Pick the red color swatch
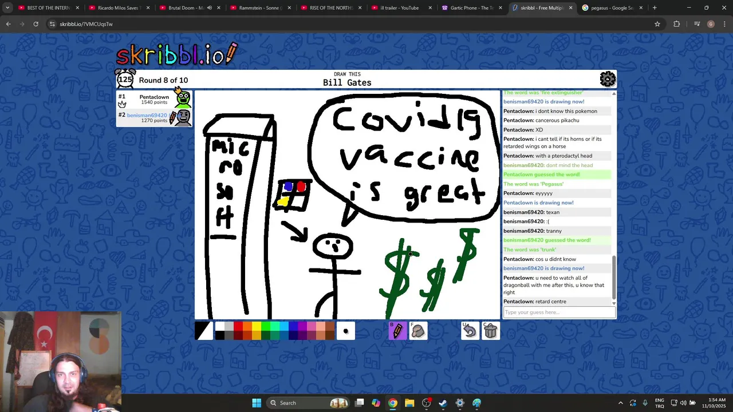Screen dimensions: 733x412 click(238, 326)
